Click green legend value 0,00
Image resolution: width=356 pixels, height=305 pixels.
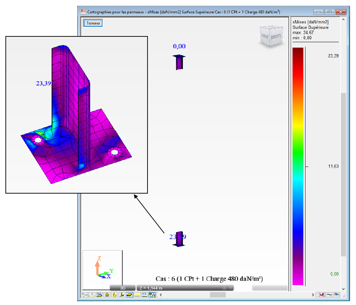click(x=334, y=274)
